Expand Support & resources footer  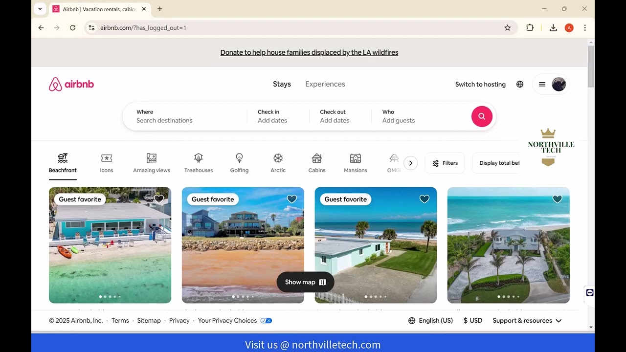pos(527,321)
